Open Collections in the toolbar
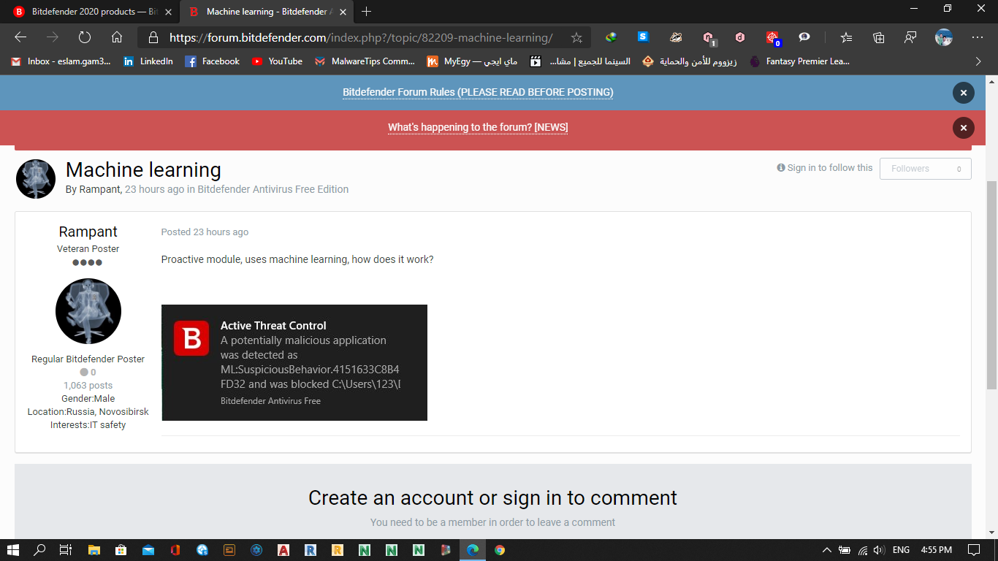Image resolution: width=998 pixels, height=561 pixels. point(879,37)
